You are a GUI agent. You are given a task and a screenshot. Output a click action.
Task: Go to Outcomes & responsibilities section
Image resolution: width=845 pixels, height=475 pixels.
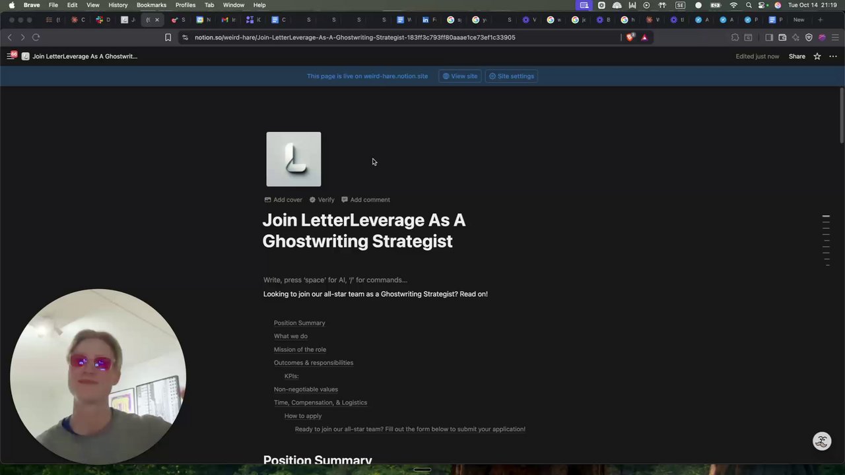[314, 363]
